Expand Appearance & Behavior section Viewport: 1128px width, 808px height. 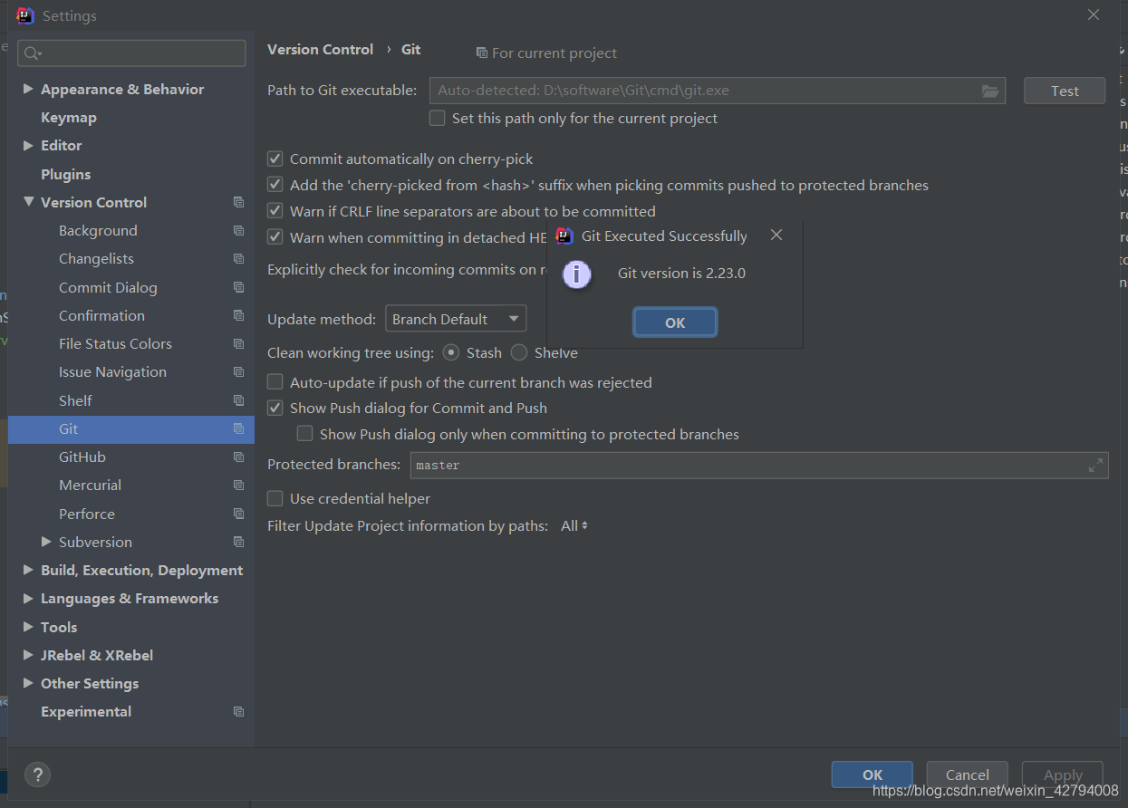28,89
